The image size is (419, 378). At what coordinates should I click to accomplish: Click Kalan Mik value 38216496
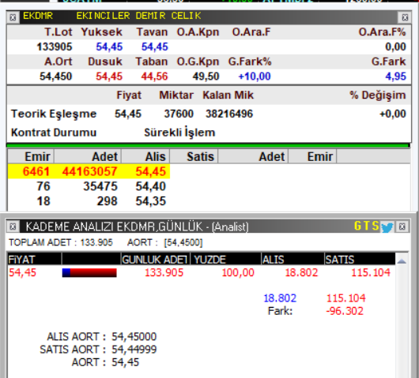pos(229,114)
